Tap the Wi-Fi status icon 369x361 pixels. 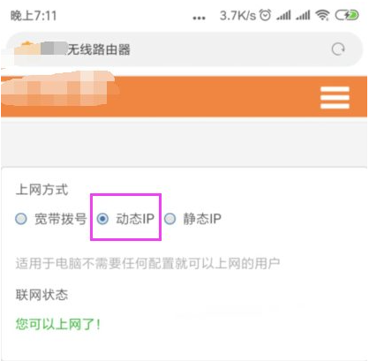322,15
